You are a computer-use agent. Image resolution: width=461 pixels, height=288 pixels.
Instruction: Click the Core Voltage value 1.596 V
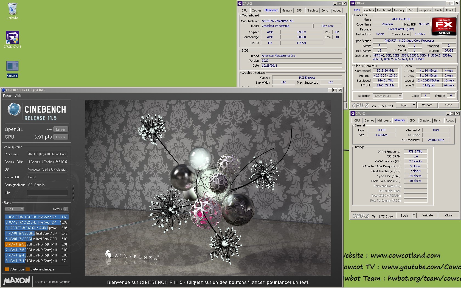click(420, 34)
